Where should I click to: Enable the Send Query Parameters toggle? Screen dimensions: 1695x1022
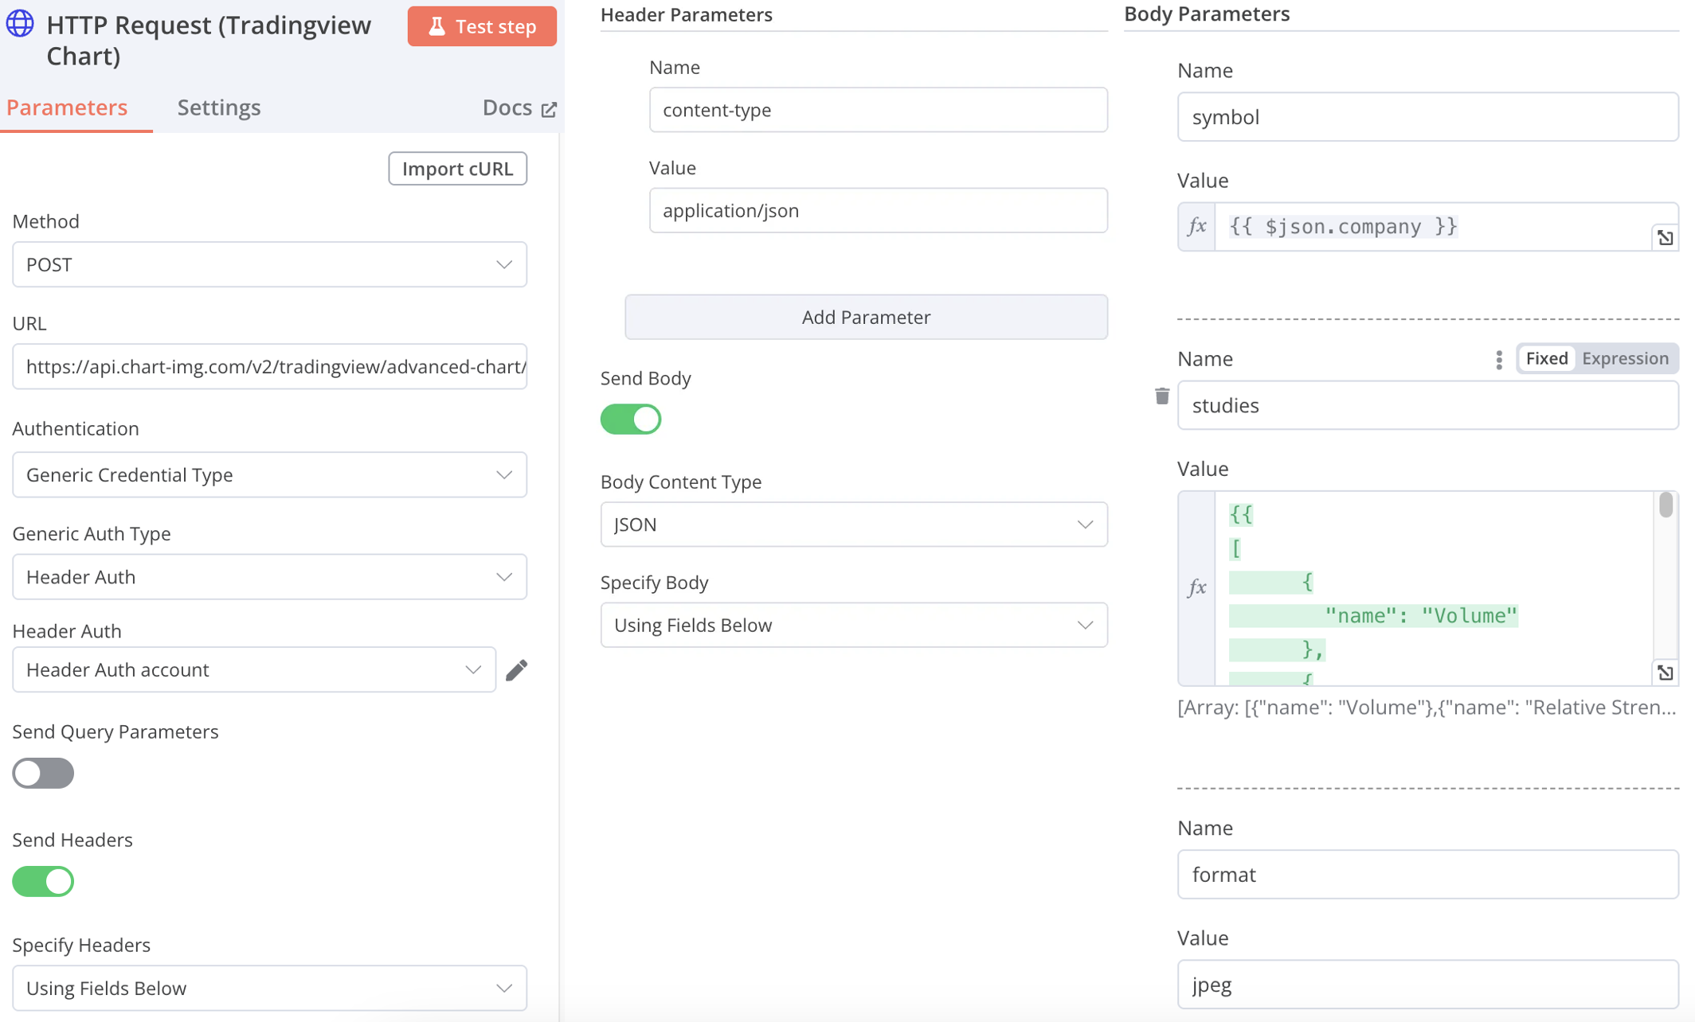click(x=43, y=773)
